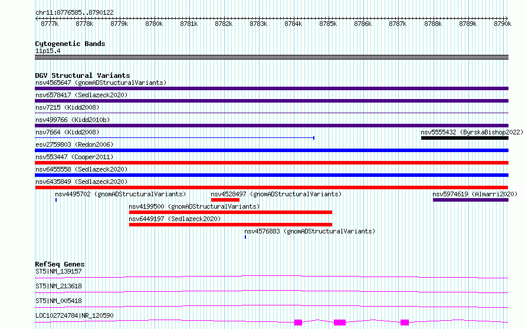Viewport: 525px width, 329px height.
Task: Click the 8790k ruler position
Action: [x=503, y=24]
